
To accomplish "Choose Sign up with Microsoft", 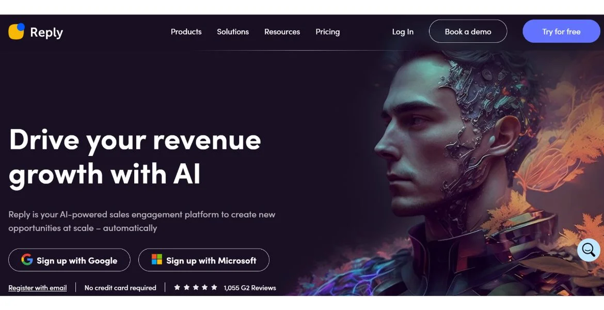I will click(x=204, y=260).
